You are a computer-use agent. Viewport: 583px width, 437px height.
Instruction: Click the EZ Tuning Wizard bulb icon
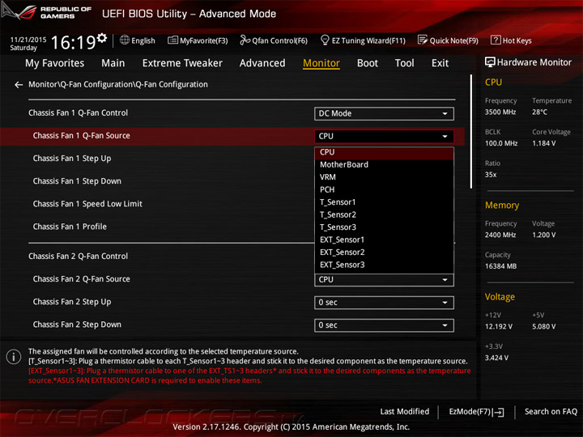[x=325, y=40]
